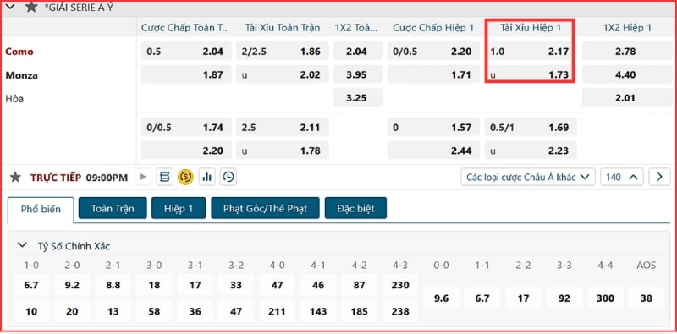Open the scoreboard list icon

click(x=164, y=177)
